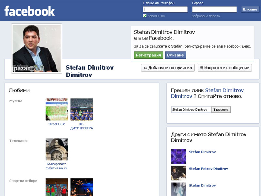Open the Забравена парола link
The width and height of the screenshot is (261, 196).
point(206,16)
